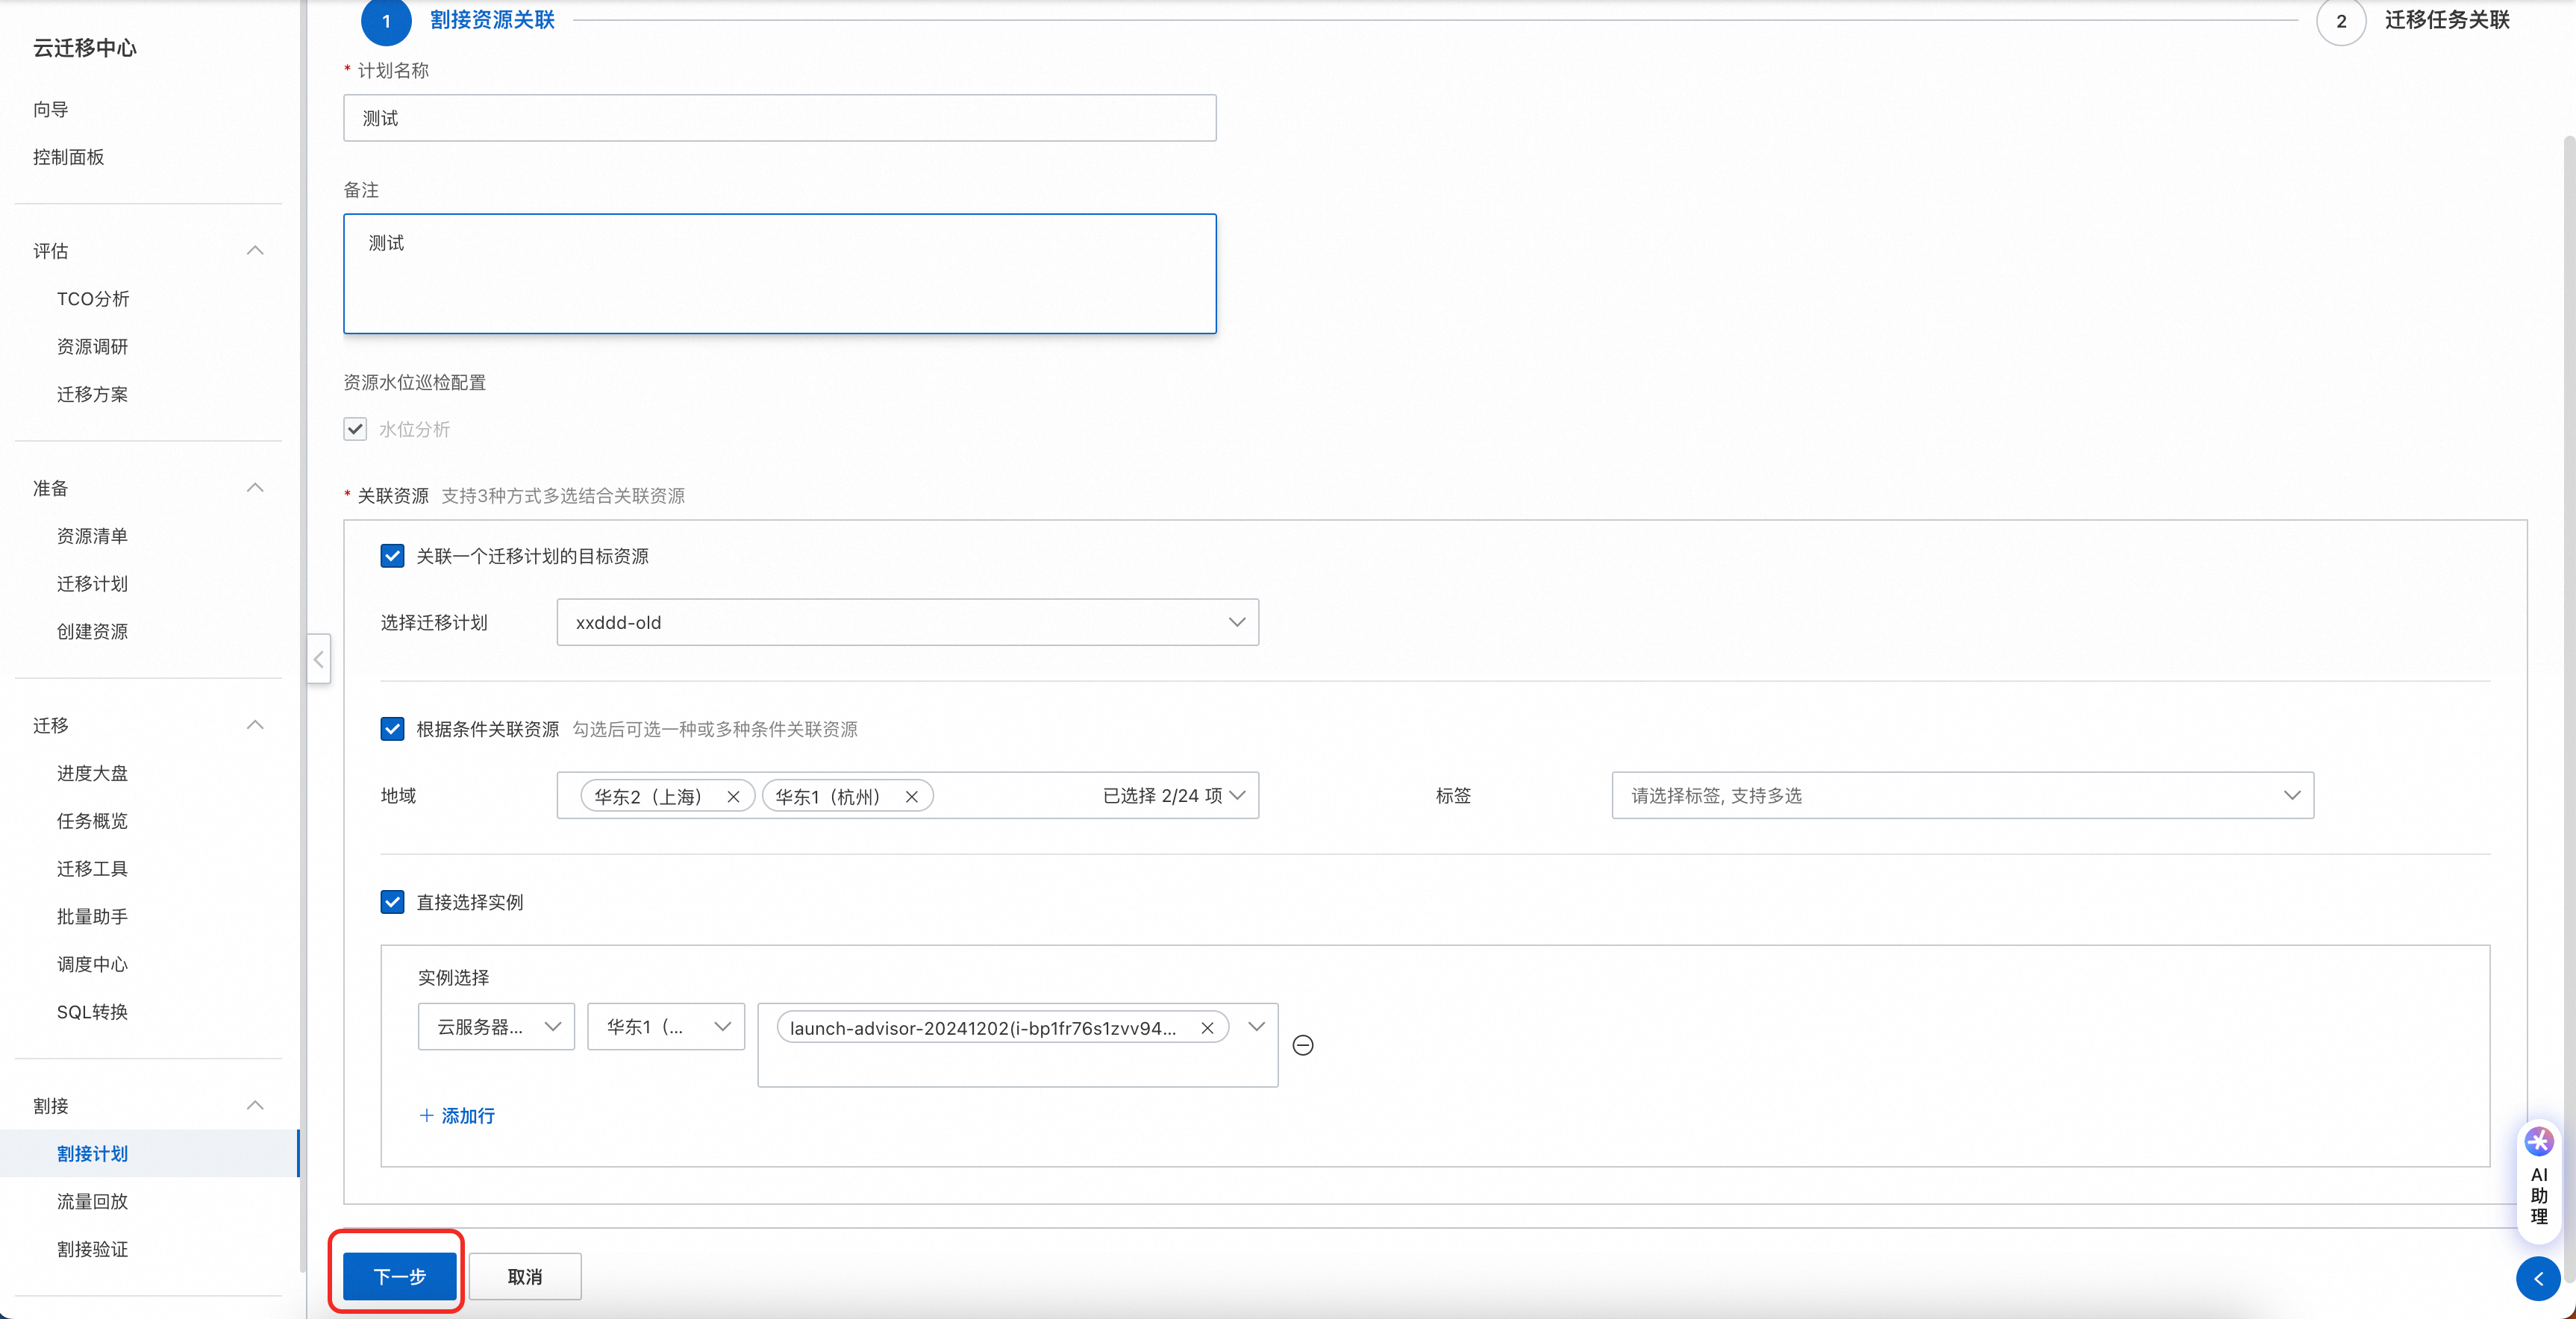Collapse the 割接 sidebar section
This screenshot has height=1319, width=2576.
[255, 1105]
